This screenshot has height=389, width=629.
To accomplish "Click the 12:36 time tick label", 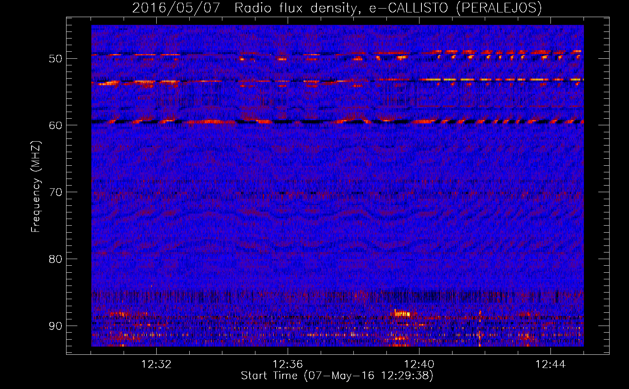I will tap(288, 364).
